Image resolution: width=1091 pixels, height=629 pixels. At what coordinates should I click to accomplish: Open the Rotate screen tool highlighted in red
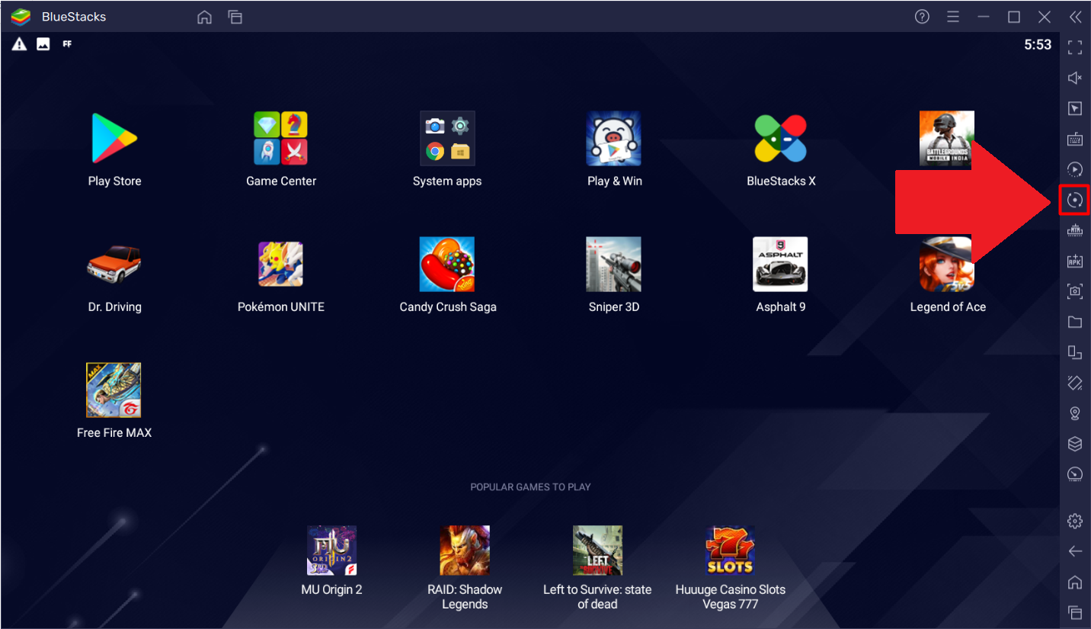point(1074,200)
